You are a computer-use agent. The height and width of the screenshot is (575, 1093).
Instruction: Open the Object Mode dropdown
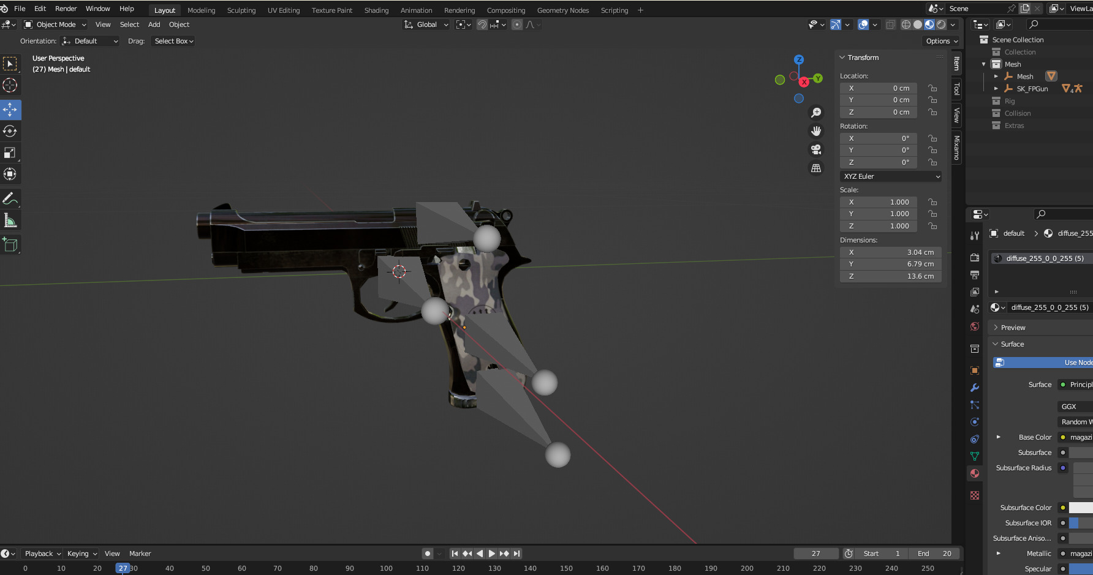click(55, 24)
